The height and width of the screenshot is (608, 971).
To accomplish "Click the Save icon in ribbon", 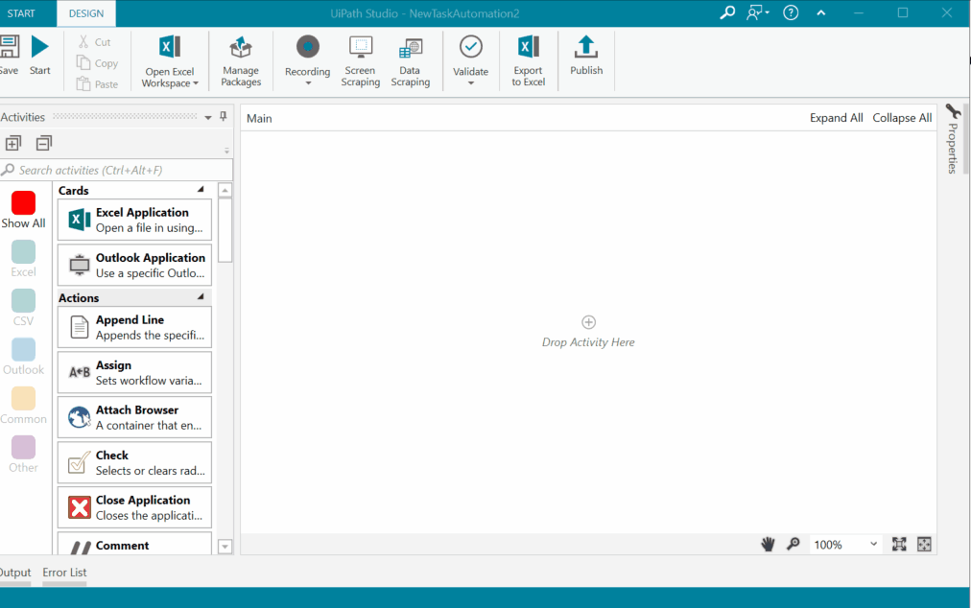I will tap(9, 55).
